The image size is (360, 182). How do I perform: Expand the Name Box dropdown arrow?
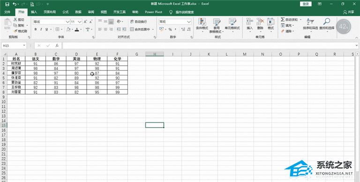tap(24, 45)
